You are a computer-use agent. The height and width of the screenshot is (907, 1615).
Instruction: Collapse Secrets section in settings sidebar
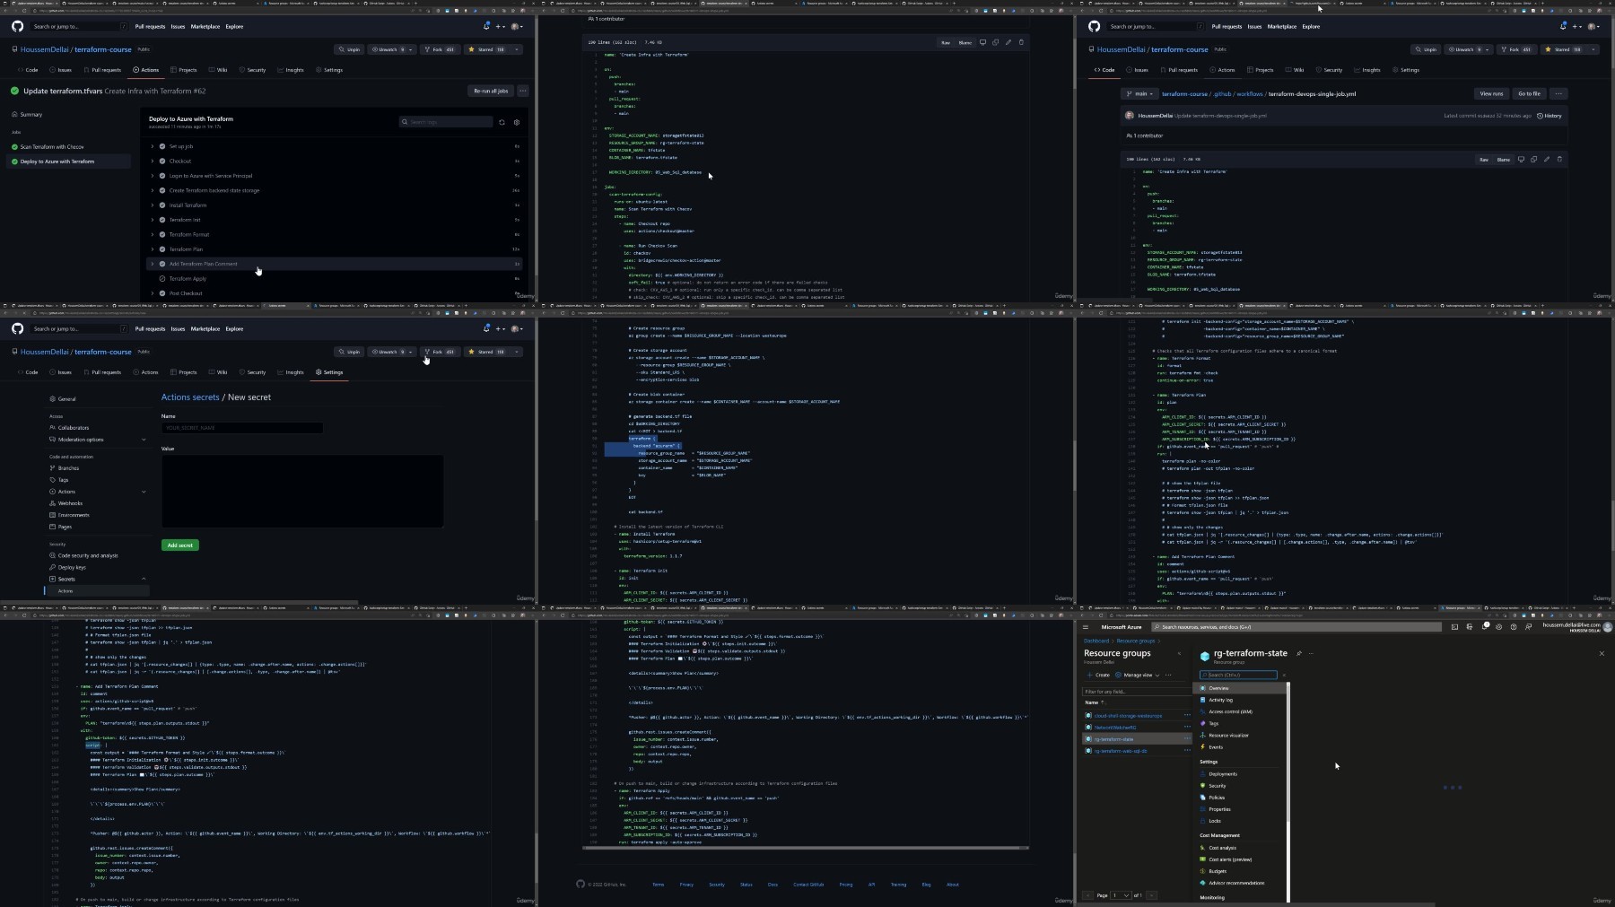pos(144,579)
